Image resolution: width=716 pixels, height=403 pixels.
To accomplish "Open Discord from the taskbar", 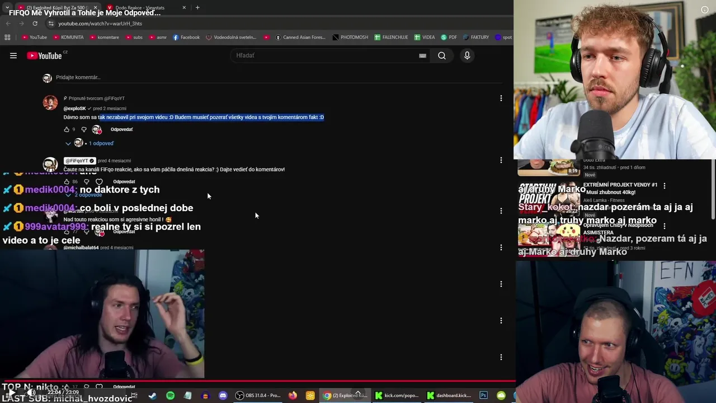I will [223, 396].
